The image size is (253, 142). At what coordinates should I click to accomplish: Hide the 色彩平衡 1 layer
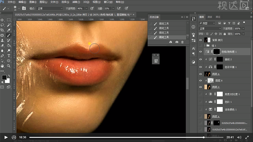pos(201,67)
